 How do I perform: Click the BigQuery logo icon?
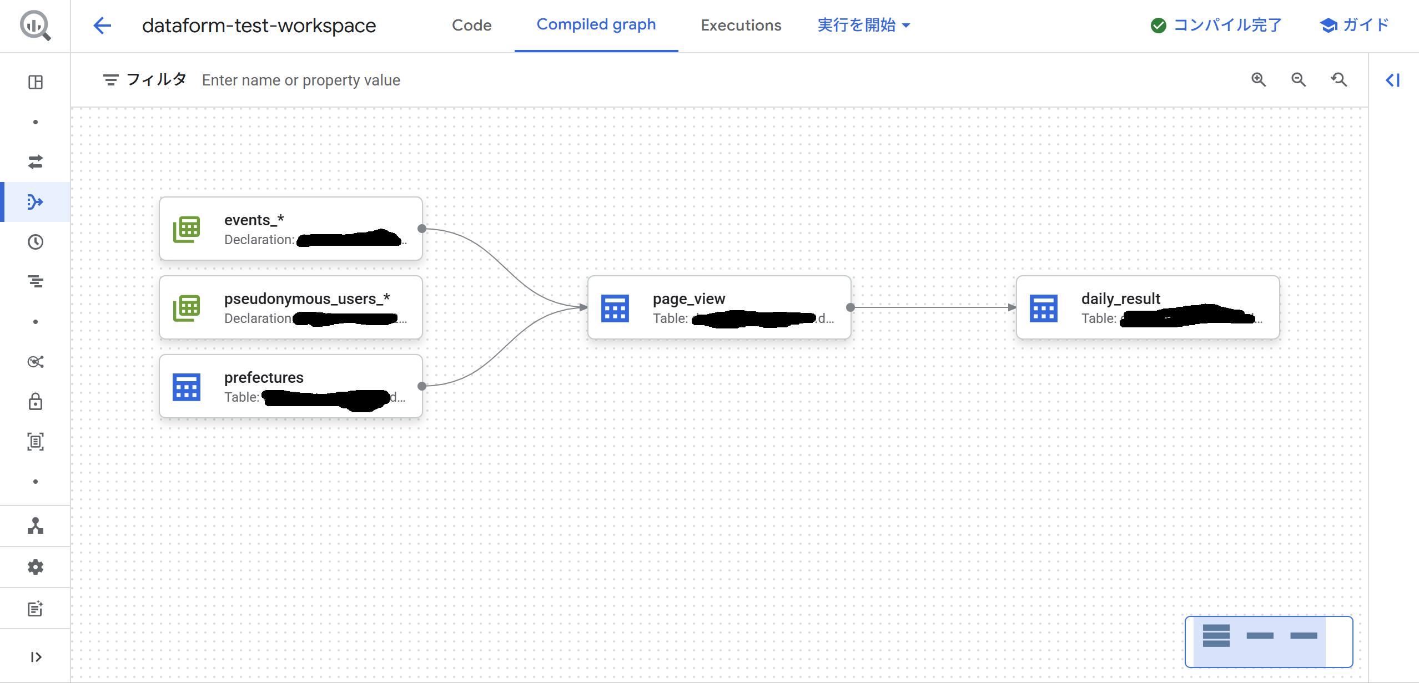click(35, 26)
